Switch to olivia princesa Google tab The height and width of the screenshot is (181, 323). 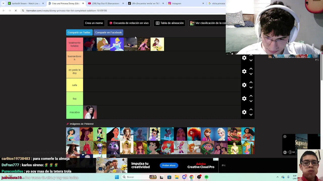click(217, 4)
